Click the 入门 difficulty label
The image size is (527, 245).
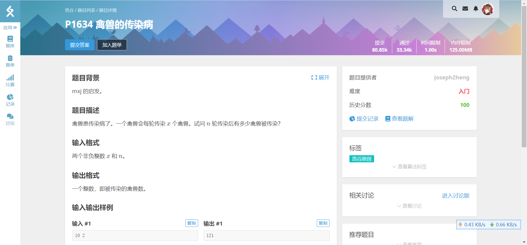pyautogui.click(x=464, y=91)
